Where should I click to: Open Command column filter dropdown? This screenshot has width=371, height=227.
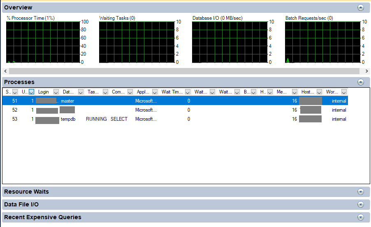[130, 92]
